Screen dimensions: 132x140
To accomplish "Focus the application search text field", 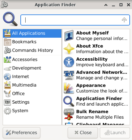I will point(75,20).
